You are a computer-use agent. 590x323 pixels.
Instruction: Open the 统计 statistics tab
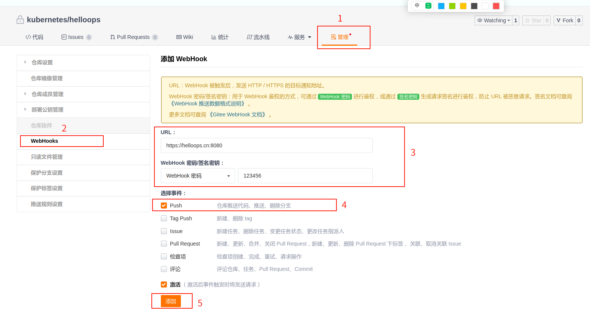[x=220, y=37]
